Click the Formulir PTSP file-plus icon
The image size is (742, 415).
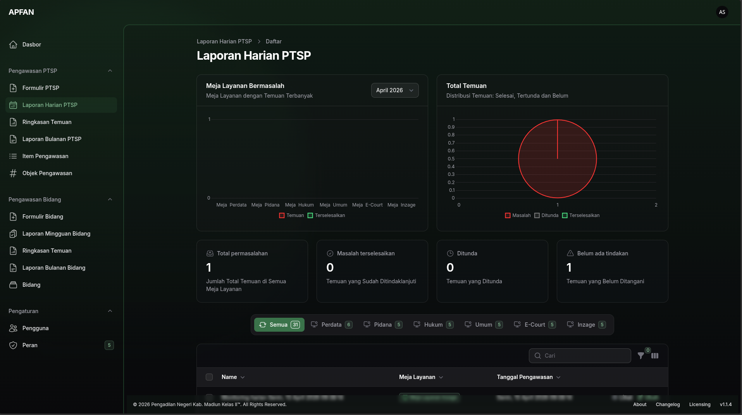pyautogui.click(x=13, y=88)
